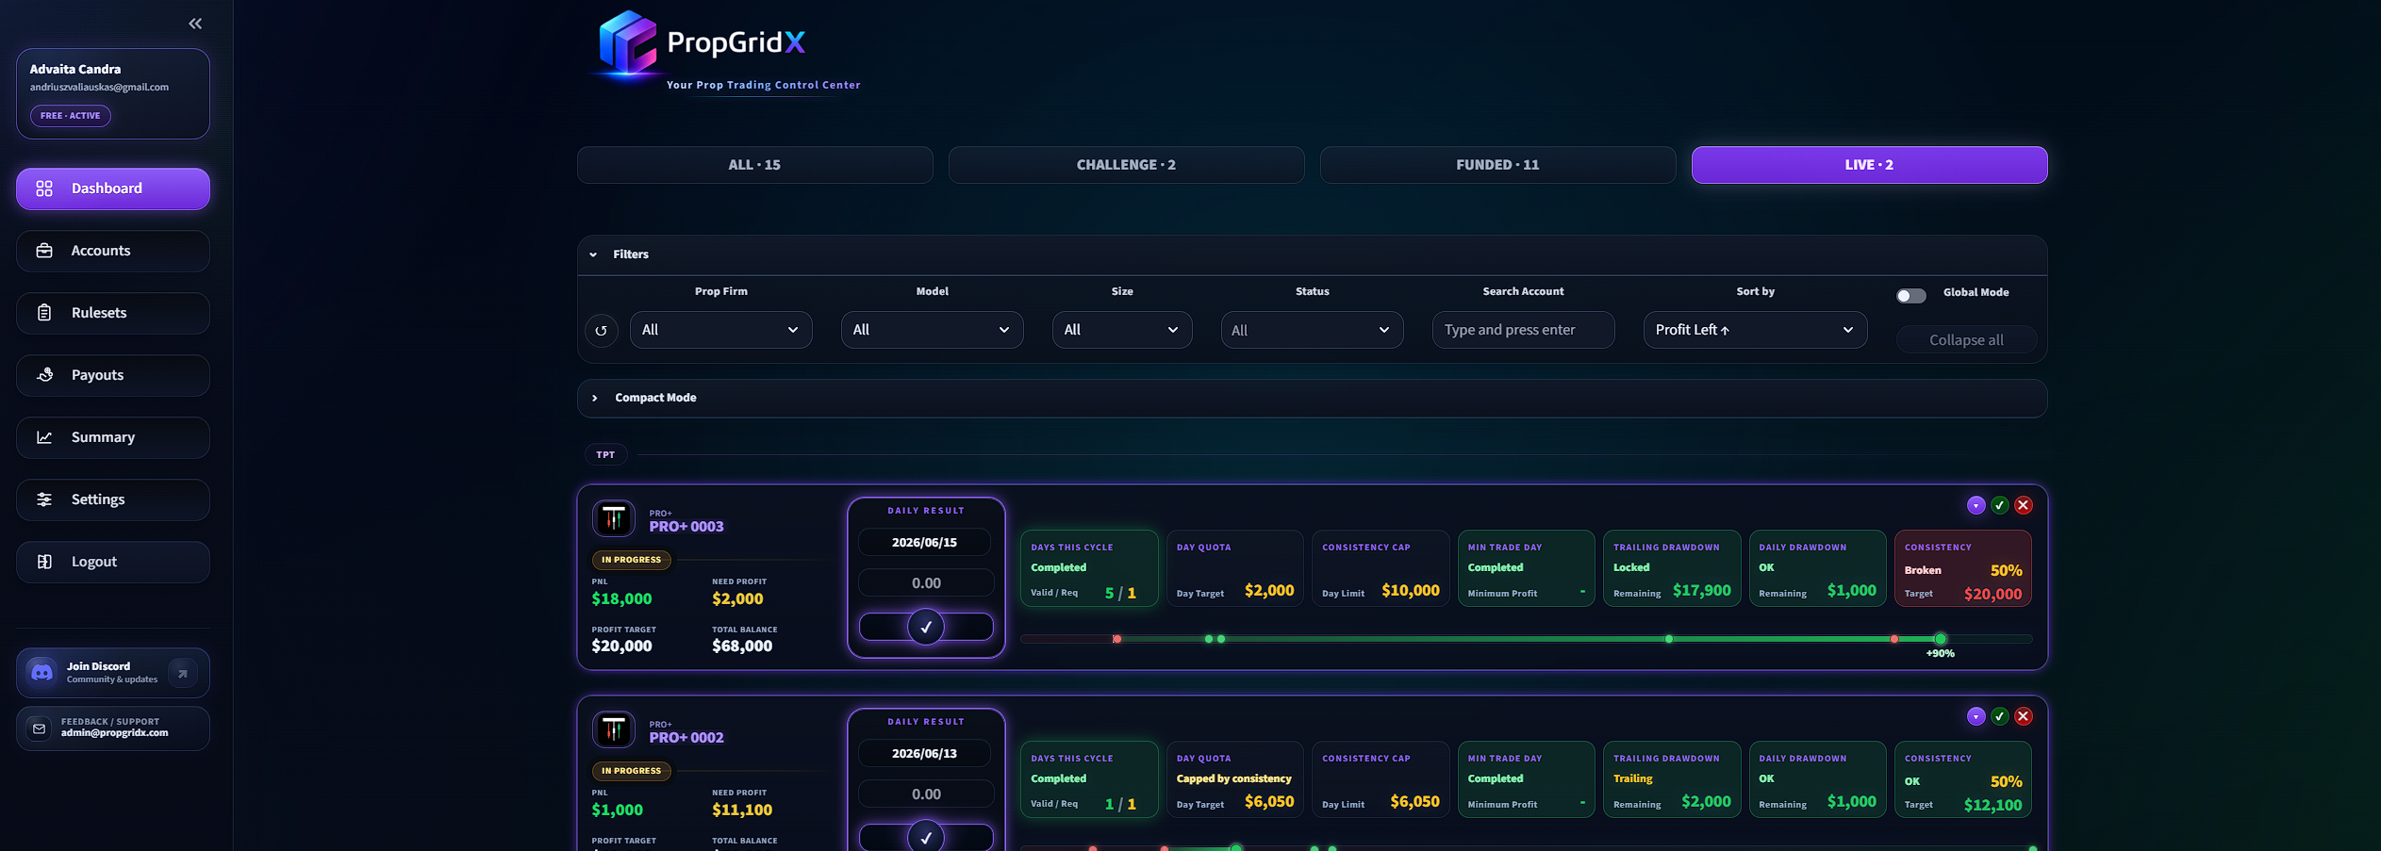
Task: Click the Logout door icon
Action: point(44,562)
